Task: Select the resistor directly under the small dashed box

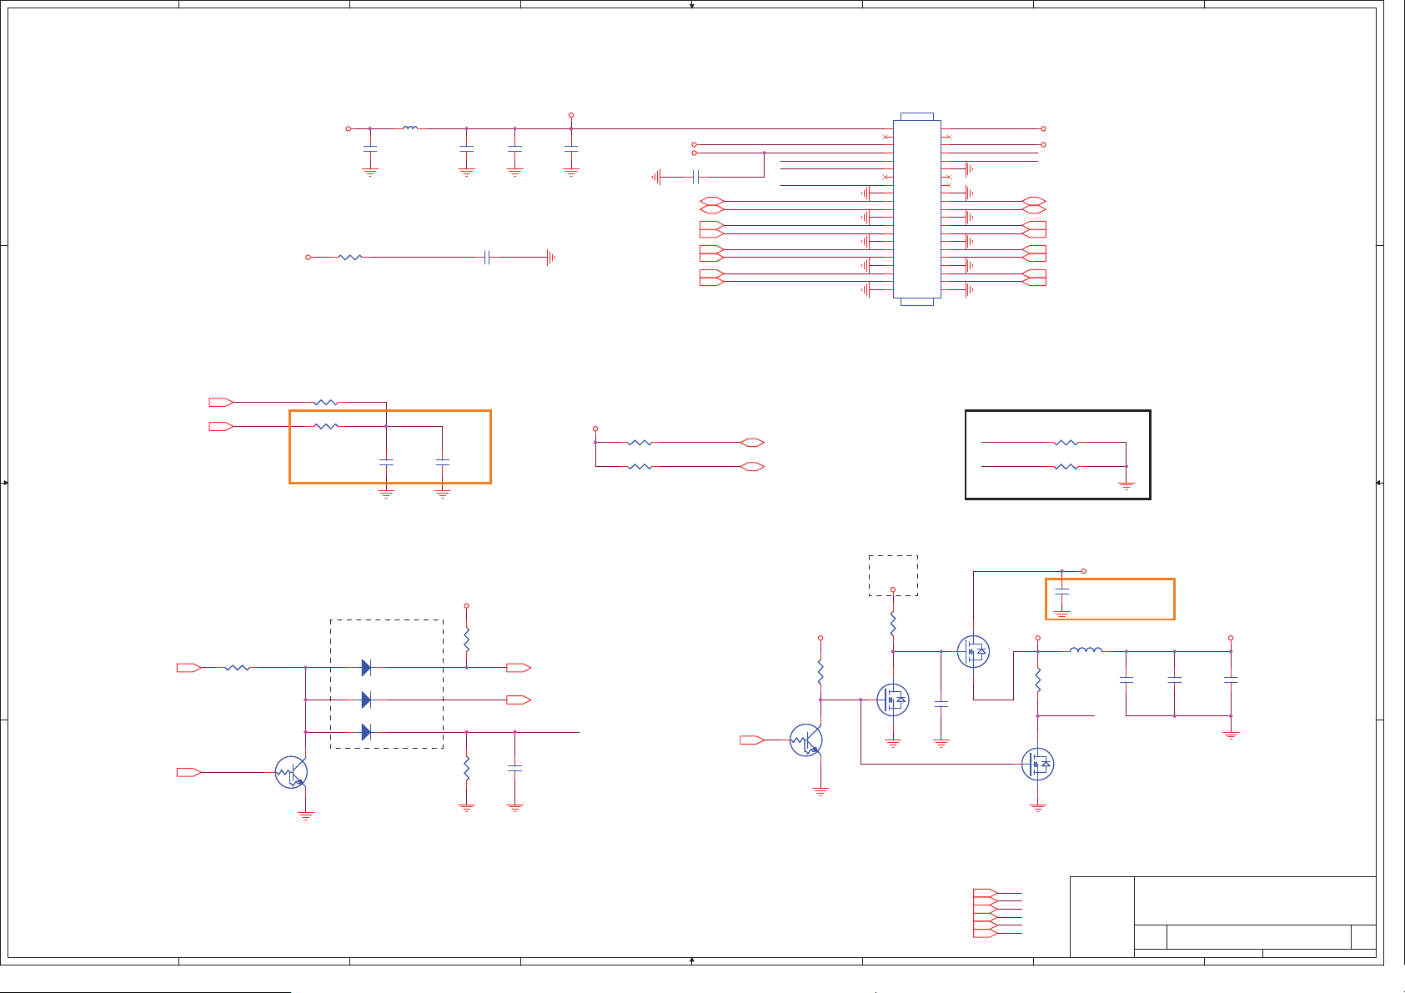Action: (x=893, y=624)
